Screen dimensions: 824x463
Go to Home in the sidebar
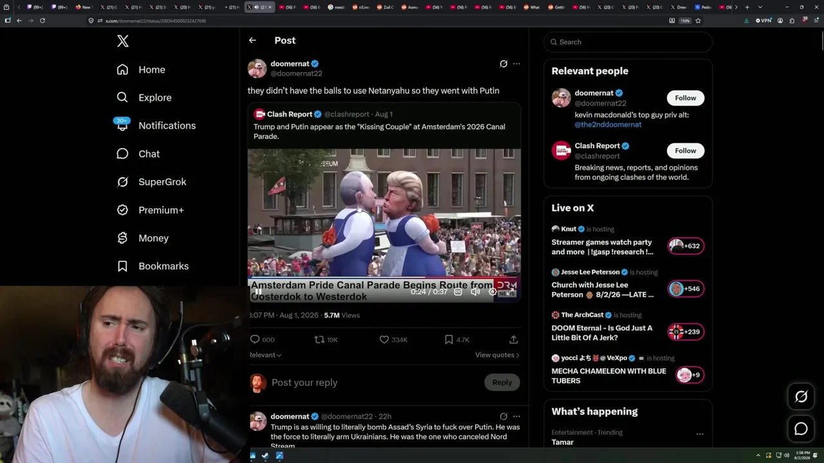click(x=141, y=69)
